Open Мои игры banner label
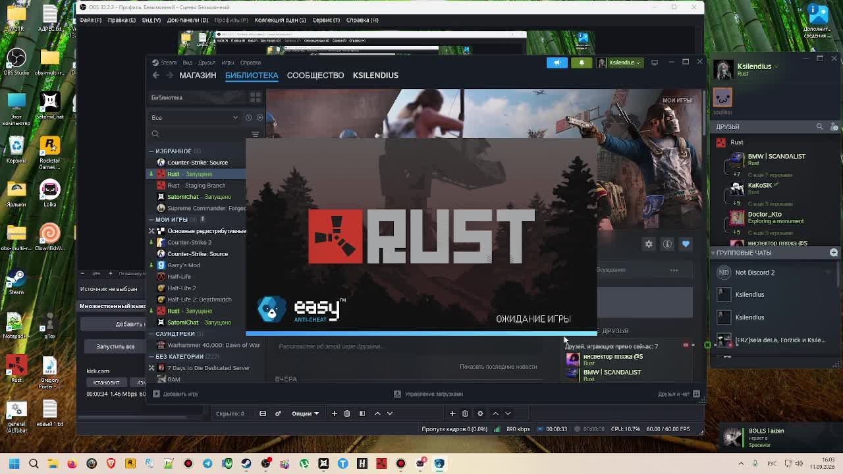This screenshot has height=474, width=843. pyautogui.click(x=676, y=100)
